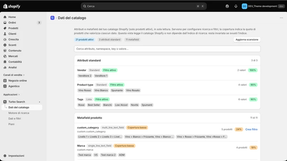Click the Agentico channel icon
The height and width of the screenshot is (161, 287).
click(x=5, y=86)
